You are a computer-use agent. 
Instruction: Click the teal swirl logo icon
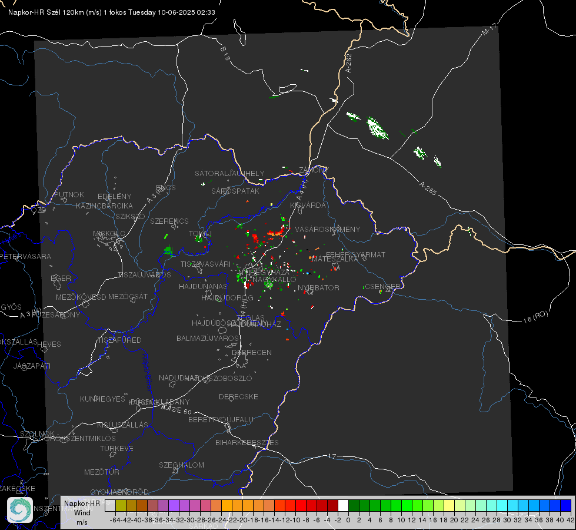point(20,510)
